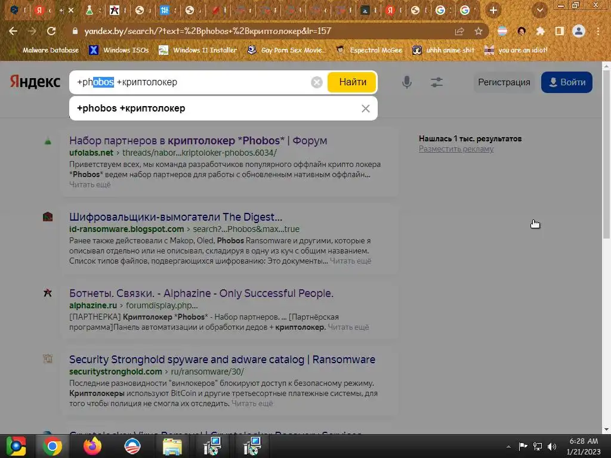Image resolution: width=611 pixels, height=458 pixels.
Task: Open the uhhh anime shit bookmark
Action: tap(443, 50)
